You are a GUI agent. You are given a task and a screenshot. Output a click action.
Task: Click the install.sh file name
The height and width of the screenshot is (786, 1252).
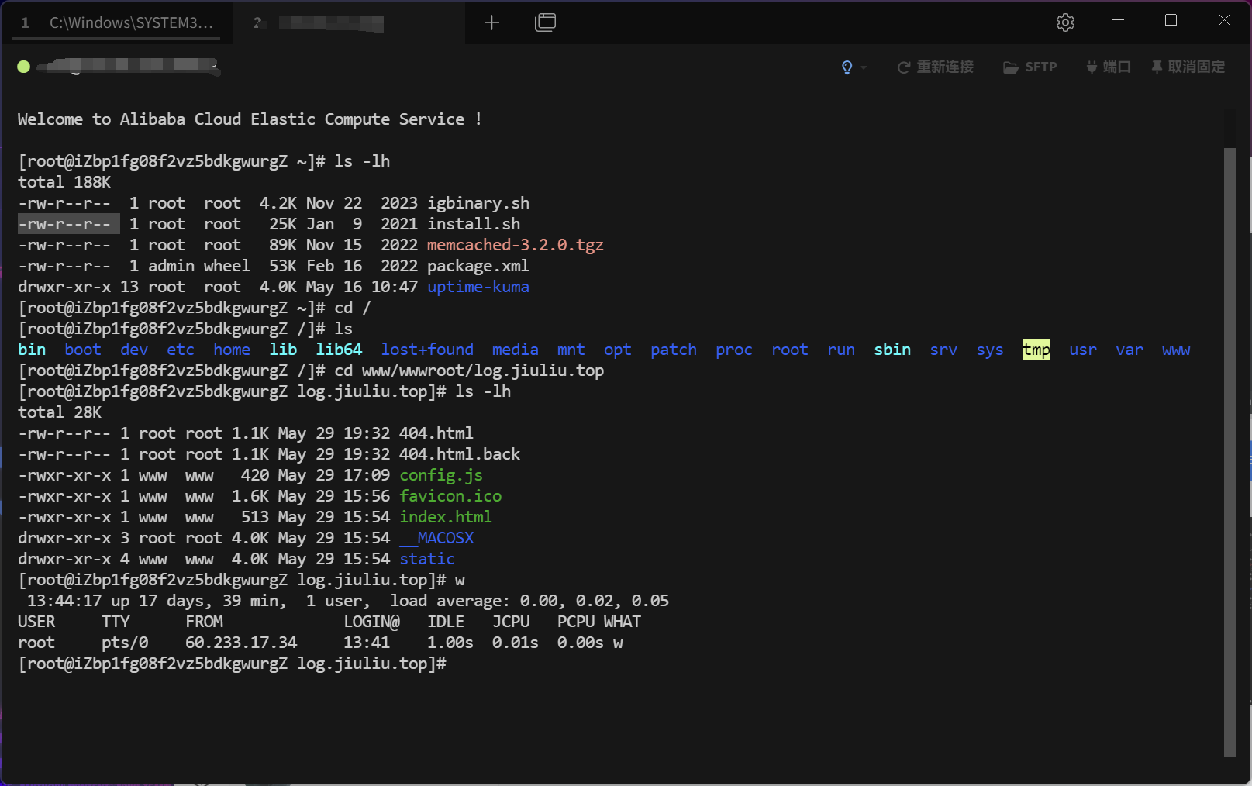pyautogui.click(x=474, y=224)
